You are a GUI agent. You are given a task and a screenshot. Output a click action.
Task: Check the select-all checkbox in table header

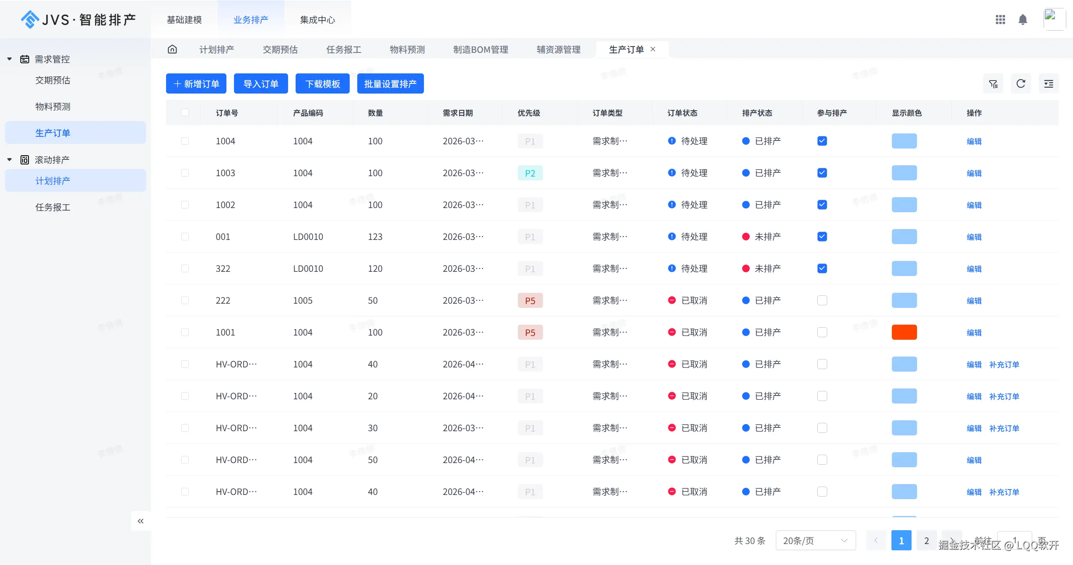pyautogui.click(x=186, y=112)
